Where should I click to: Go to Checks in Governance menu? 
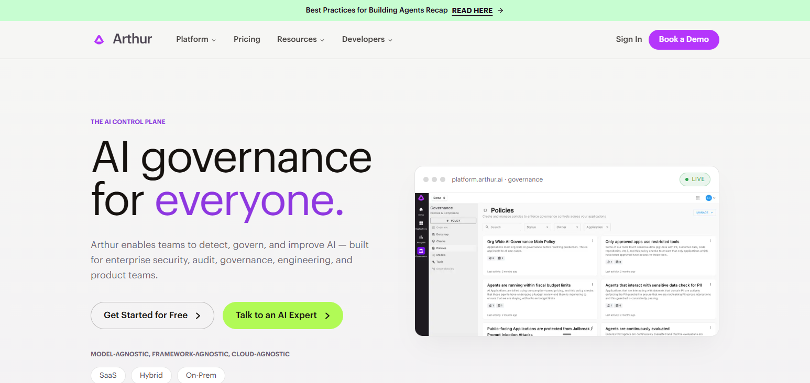coord(453,241)
